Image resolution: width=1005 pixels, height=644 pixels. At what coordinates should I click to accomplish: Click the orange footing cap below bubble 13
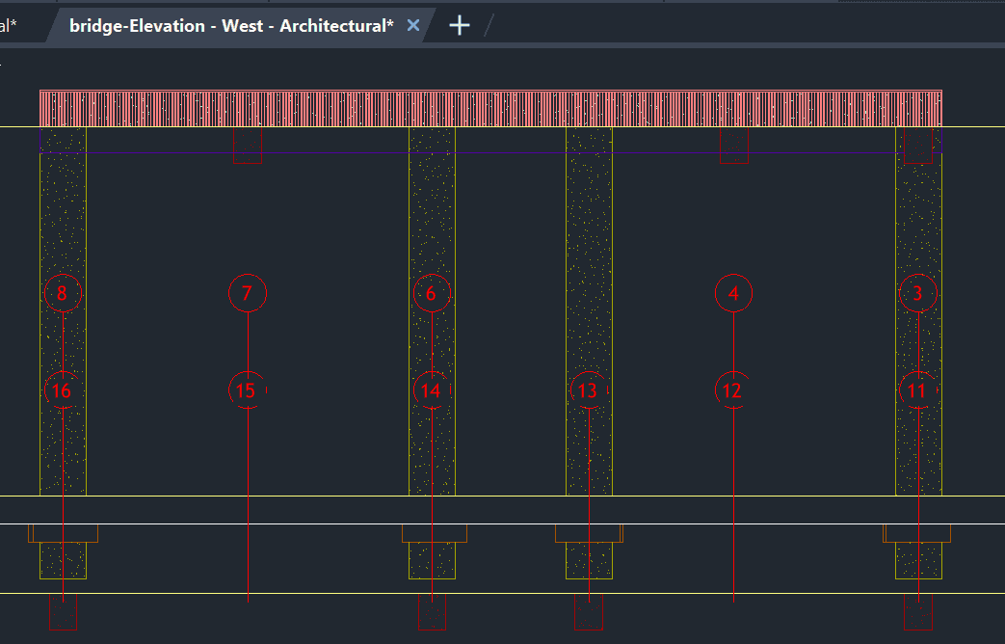(x=589, y=533)
